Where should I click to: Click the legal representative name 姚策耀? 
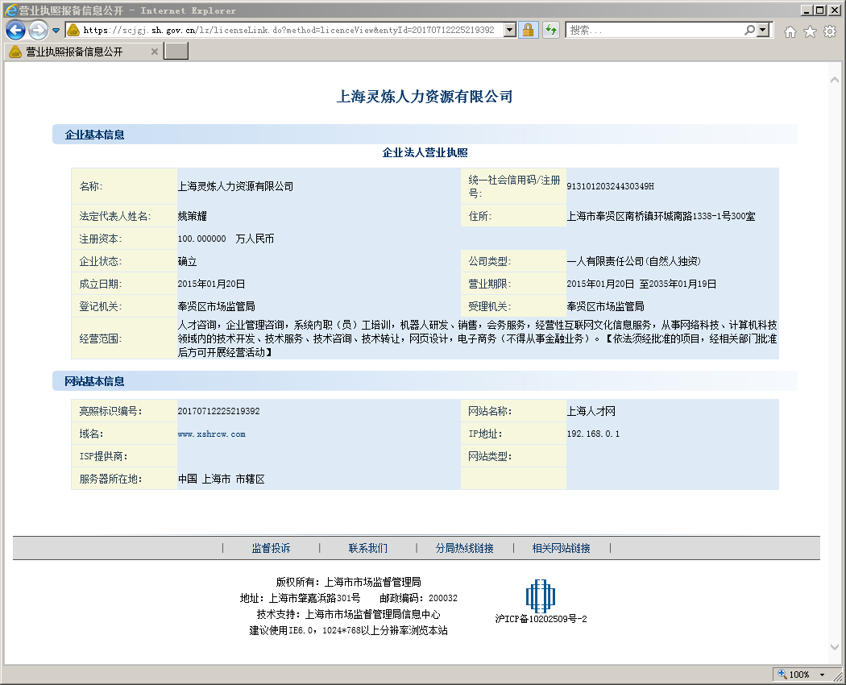coord(192,217)
